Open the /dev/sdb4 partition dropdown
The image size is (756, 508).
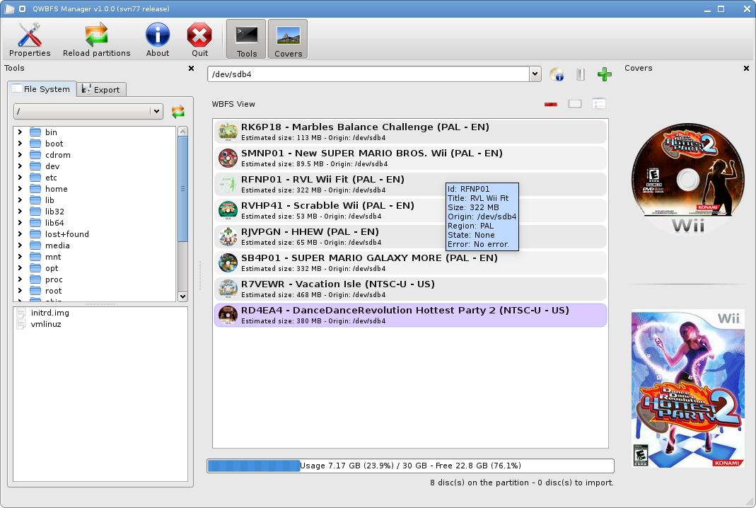click(535, 74)
